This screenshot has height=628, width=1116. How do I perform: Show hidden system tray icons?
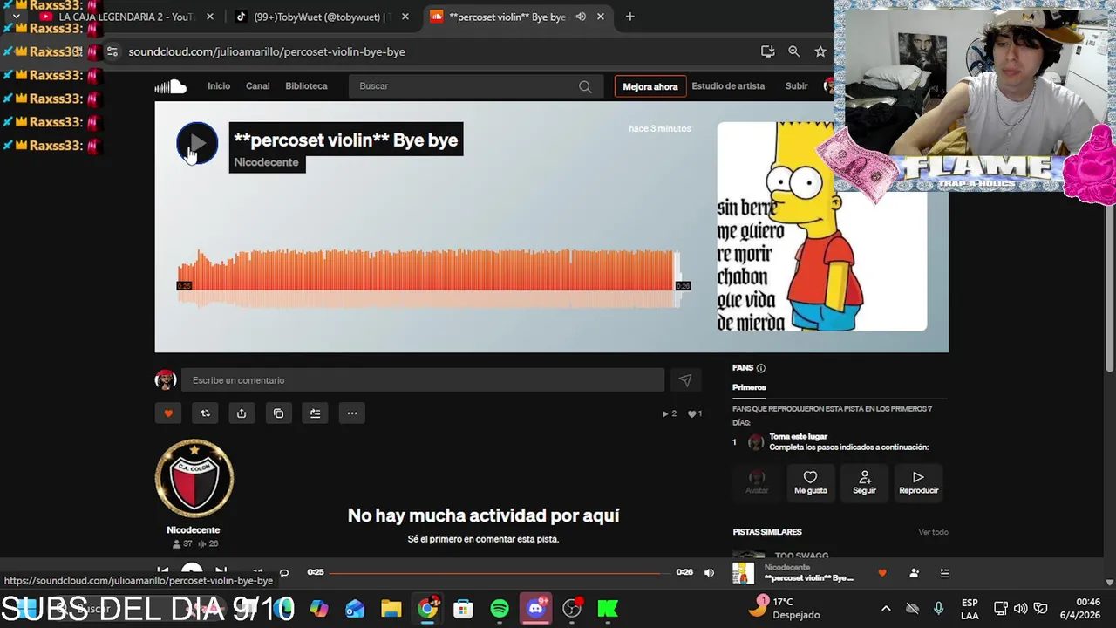886,608
